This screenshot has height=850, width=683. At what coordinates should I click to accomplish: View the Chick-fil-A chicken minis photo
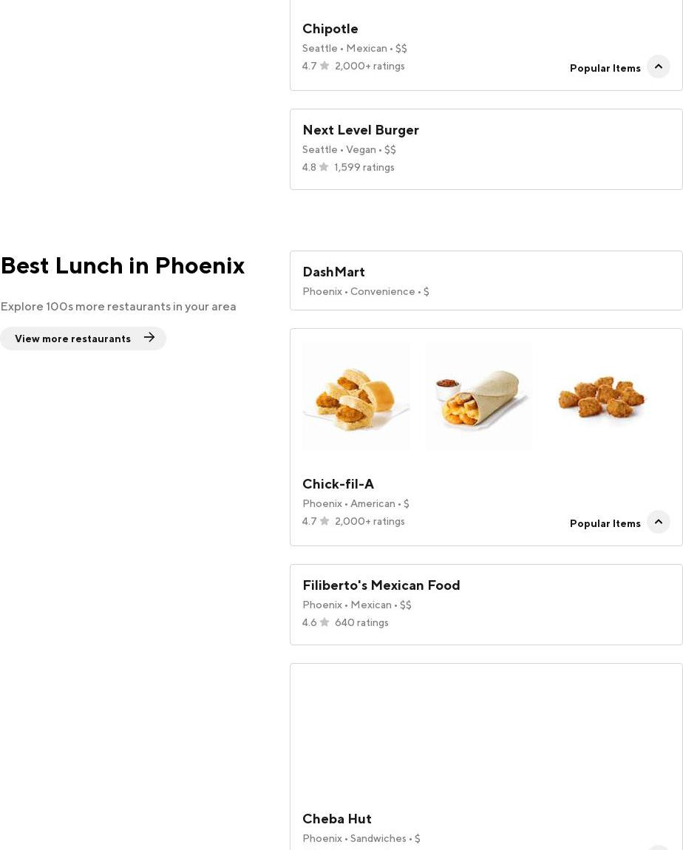click(x=356, y=397)
